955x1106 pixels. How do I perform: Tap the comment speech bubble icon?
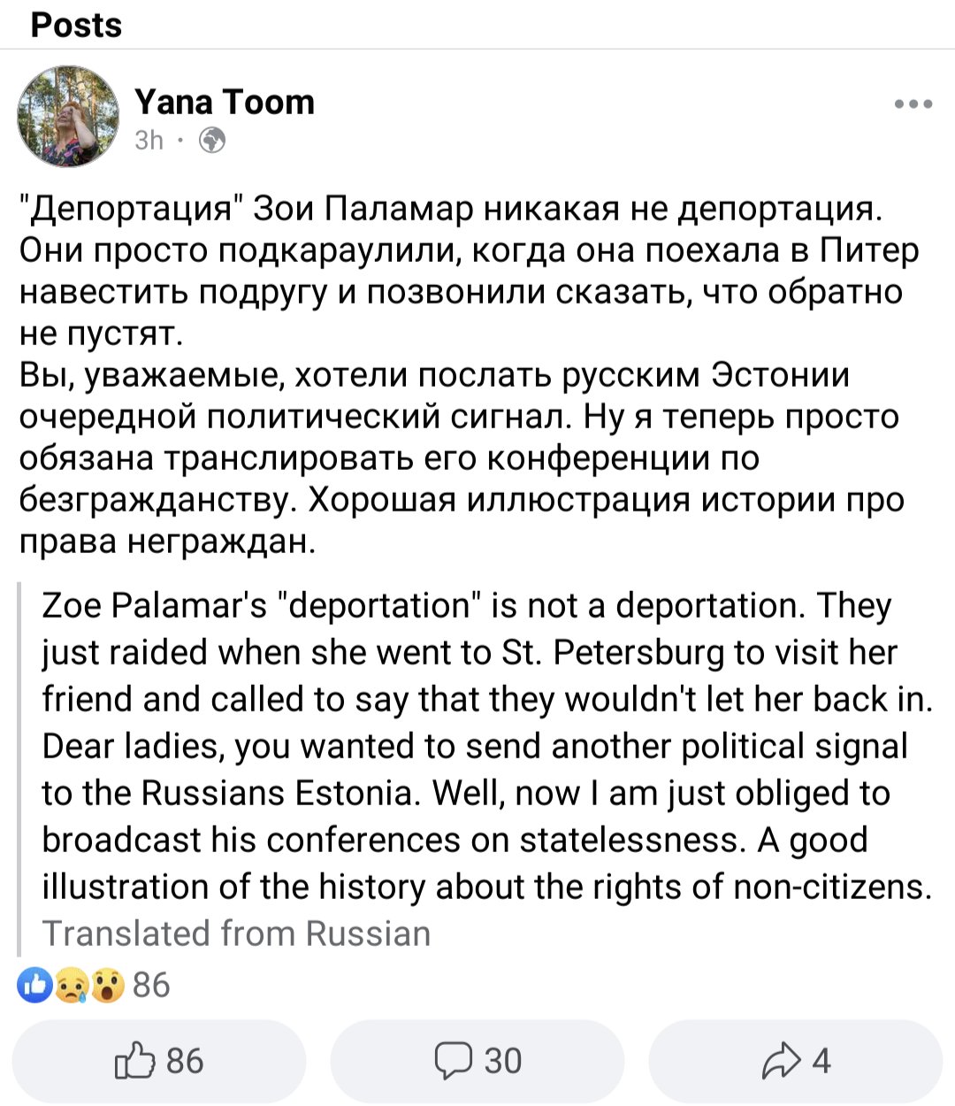tap(454, 1060)
